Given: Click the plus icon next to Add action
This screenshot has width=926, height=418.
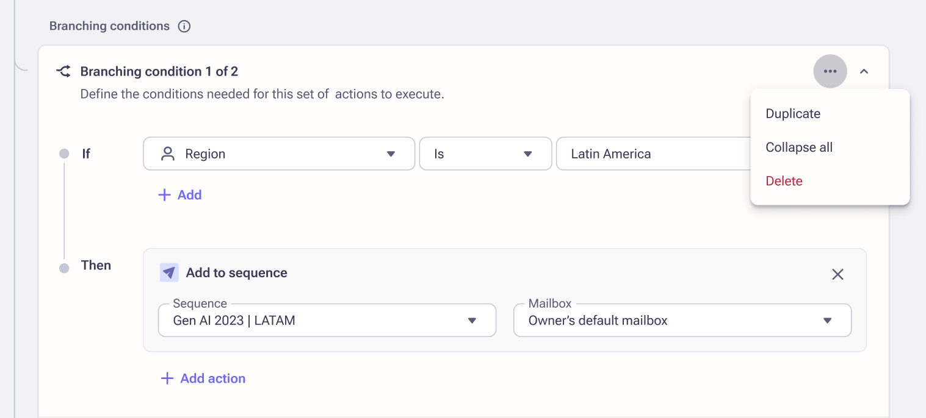Looking at the screenshot, I should coord(167,378).
